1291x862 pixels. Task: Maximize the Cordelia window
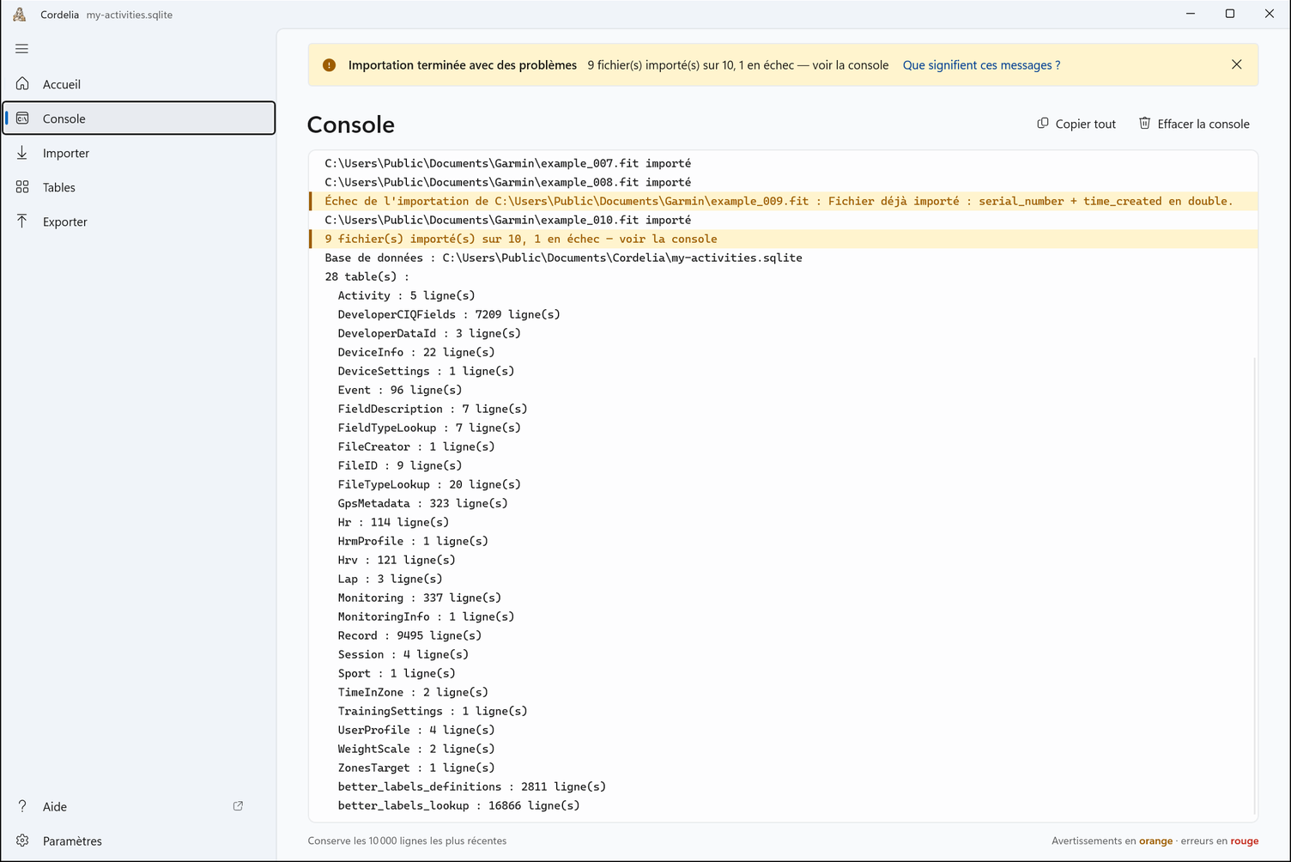1230,14
